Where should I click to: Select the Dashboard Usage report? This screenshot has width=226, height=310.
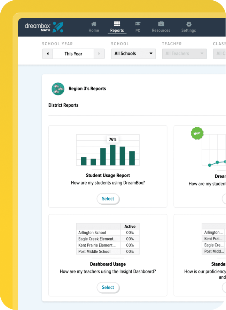click(x=108, y=287)
